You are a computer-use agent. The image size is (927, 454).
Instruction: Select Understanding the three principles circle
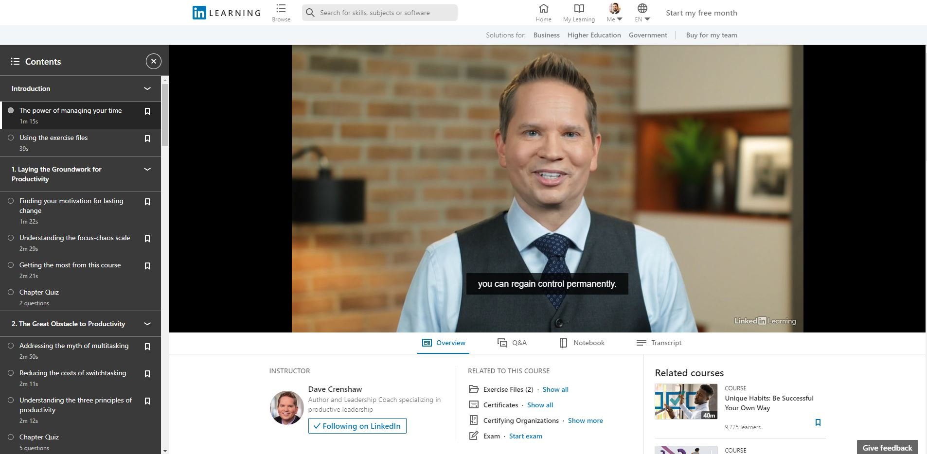11,400
